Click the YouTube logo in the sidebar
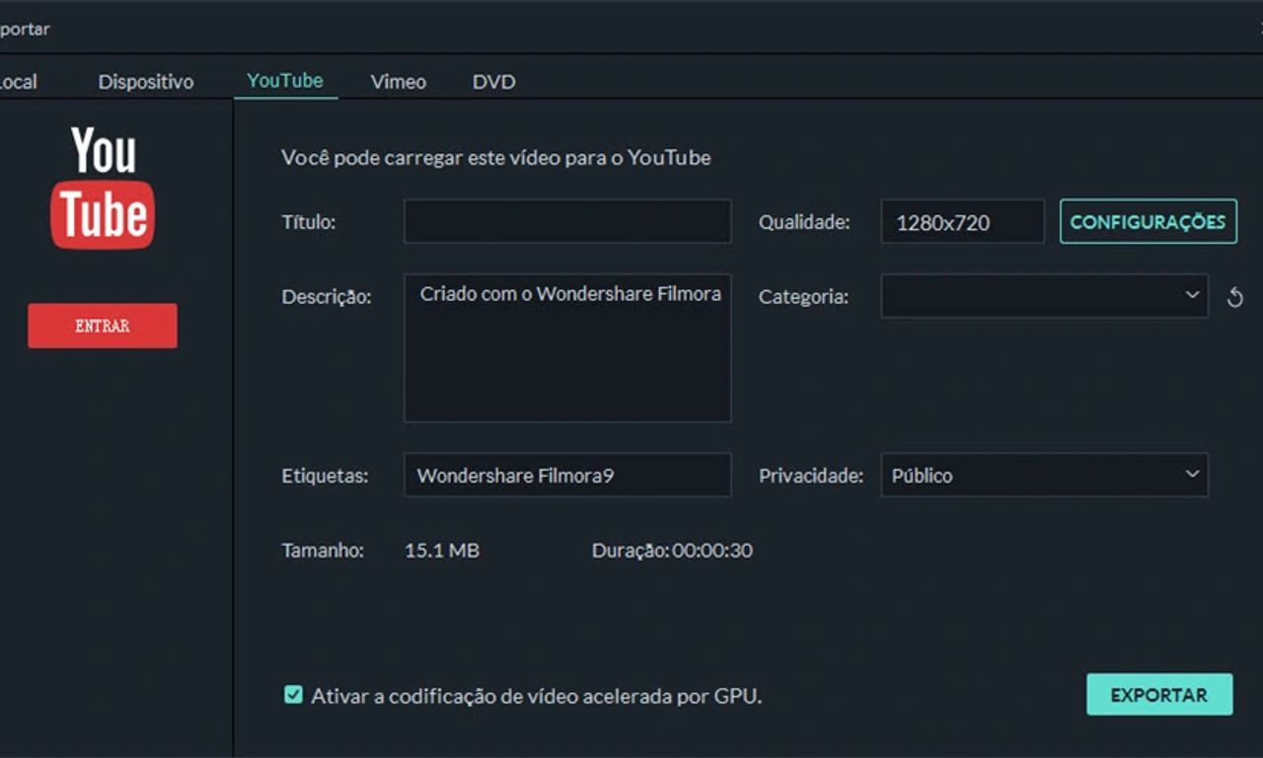Viewport: 1263px width, 758px height. (103, 188)
